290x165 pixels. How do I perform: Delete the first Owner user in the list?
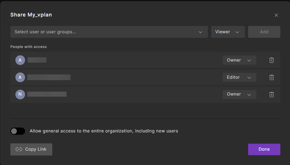[x=271, y=60]
